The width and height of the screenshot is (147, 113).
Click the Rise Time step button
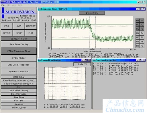pyautogui.click(x=19, y=97)
